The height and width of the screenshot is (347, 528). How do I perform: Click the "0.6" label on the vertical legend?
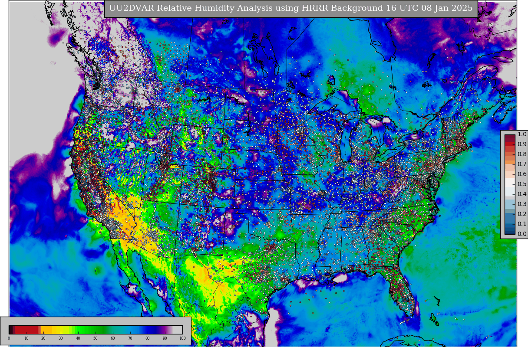[x=522, y=174]
